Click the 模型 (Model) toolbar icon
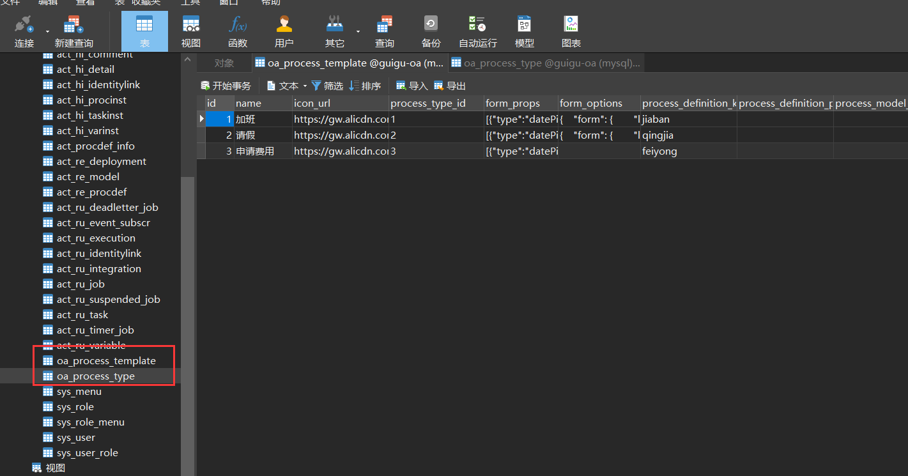The image size is (908, 476). pos(525,31)
